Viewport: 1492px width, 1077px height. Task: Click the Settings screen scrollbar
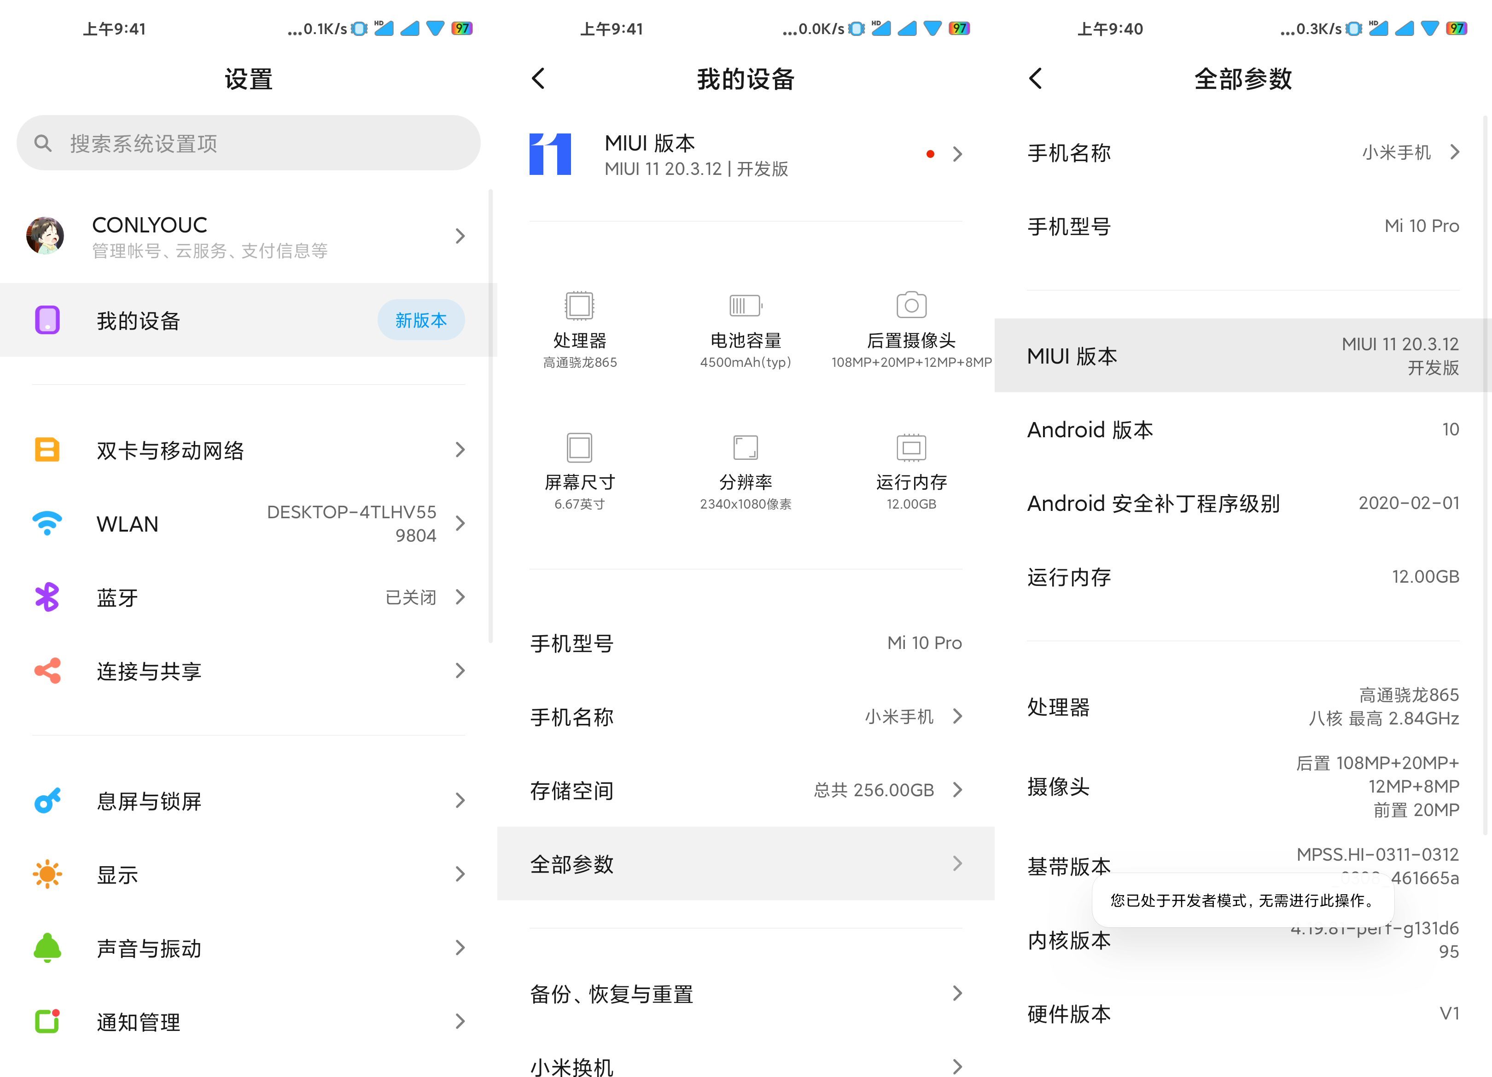(x=491, y=416)
